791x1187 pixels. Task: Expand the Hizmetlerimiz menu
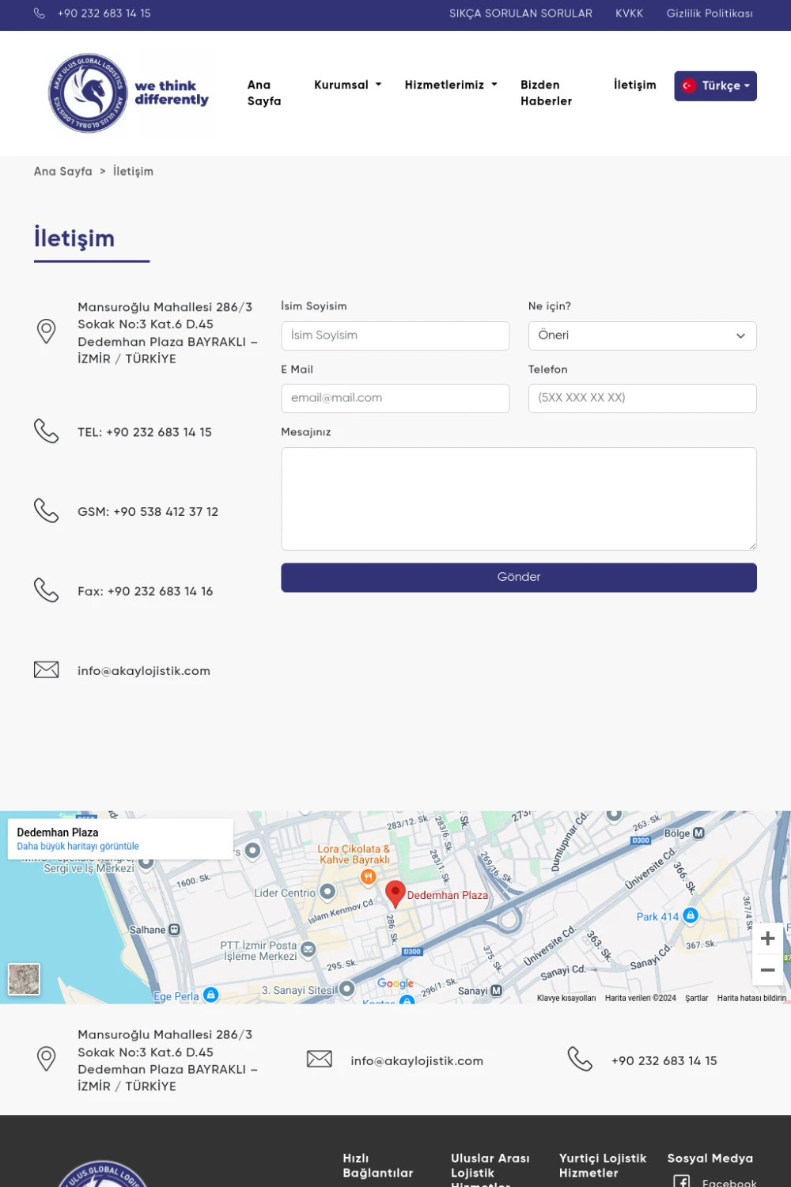pos(451,85)
